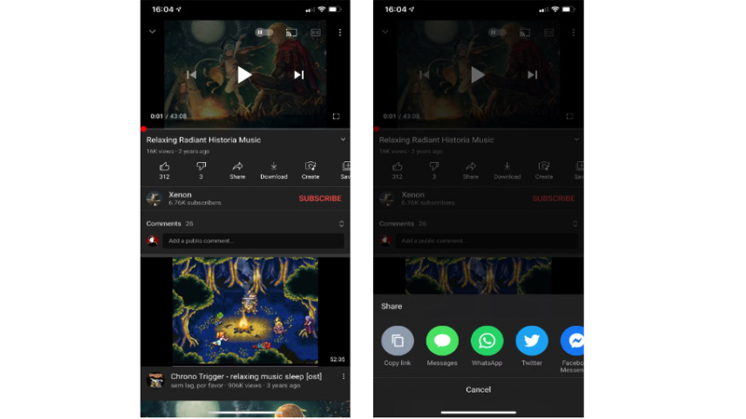Tap Copy link in the Share sheet
The width and height of the screenshot is (746, 419).
(x=397, y=345)
